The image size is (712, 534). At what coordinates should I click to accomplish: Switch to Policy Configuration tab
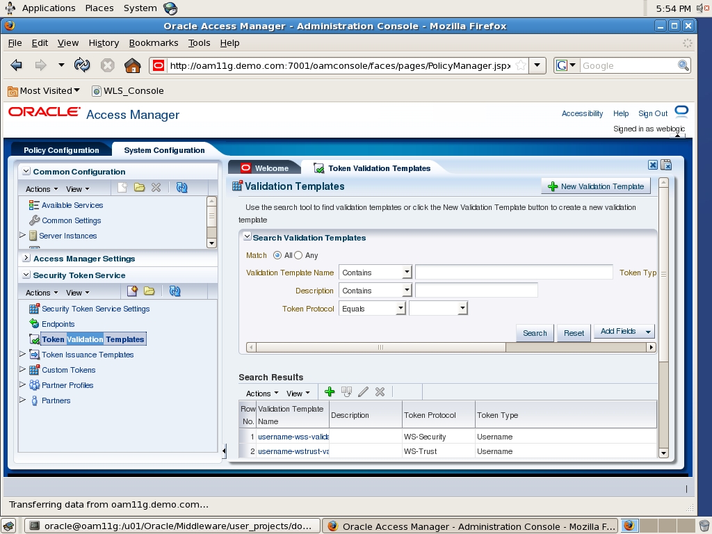point(61,150)
